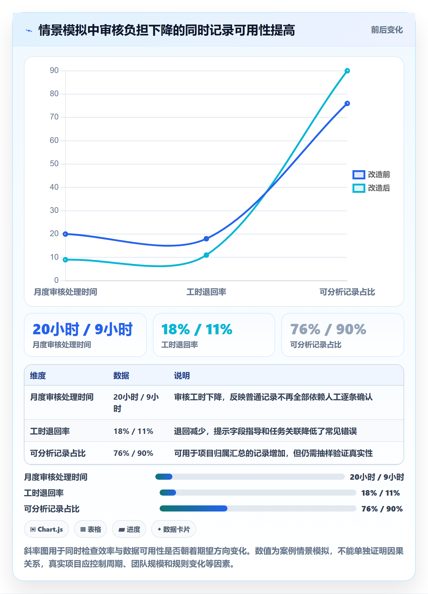This screenshot has height=594, width=428.
Task: Open the 20小时 / 9小时 data card
Action: coord(85,335)
